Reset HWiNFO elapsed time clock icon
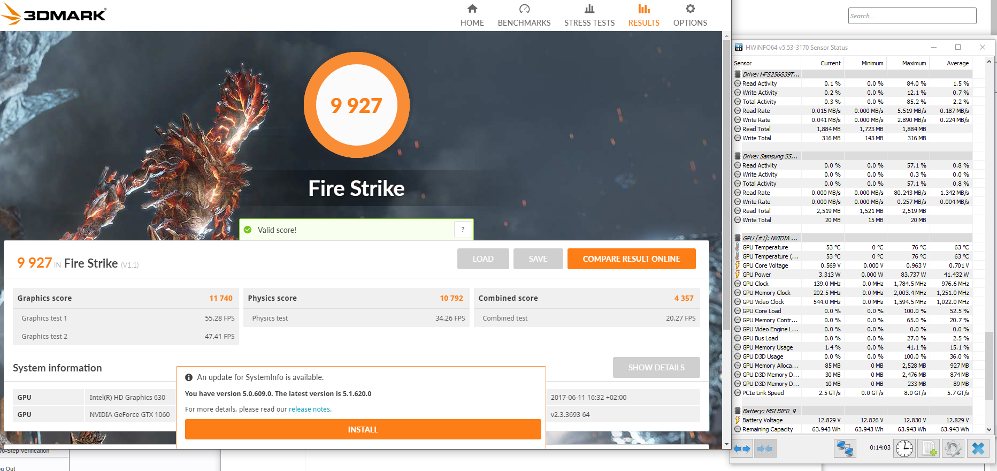The image size is (997, 471). (x=904, y=449)
